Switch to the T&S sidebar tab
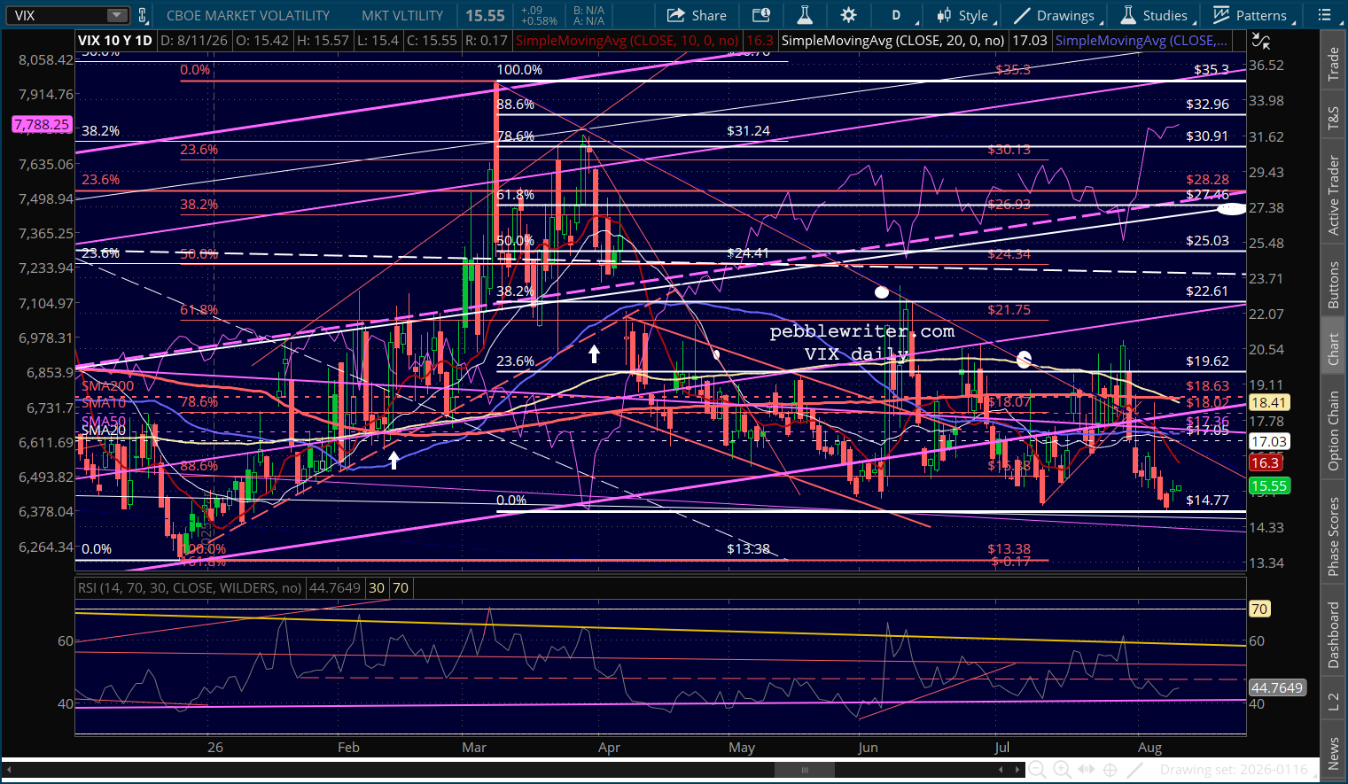This screenshot has width=1348, height=784. (1333, 119)
